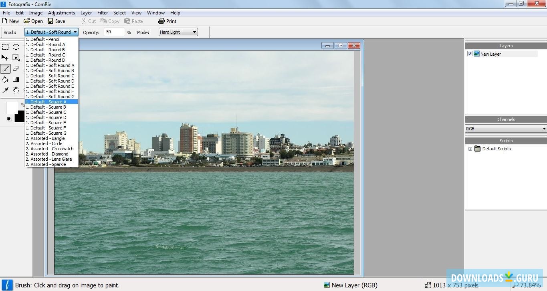Click the Opacity value input field
The width and height of the screenshot is (547, 291).
[x=114, y=32]
